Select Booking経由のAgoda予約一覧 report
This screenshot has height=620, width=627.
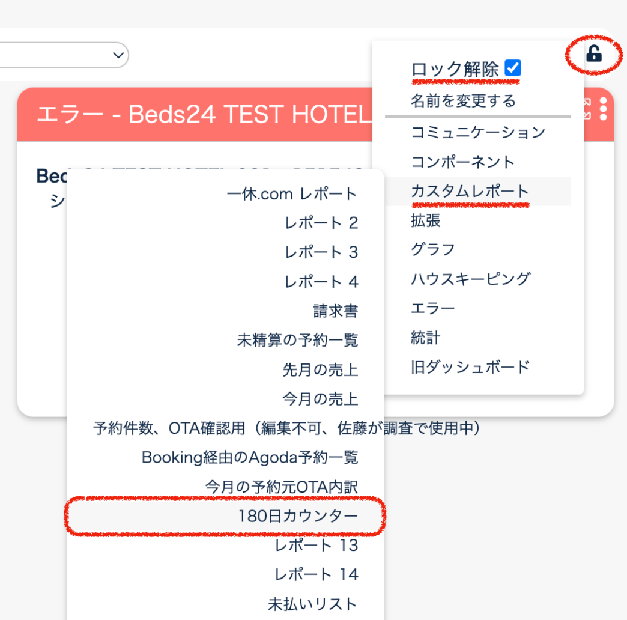point(250,458)
